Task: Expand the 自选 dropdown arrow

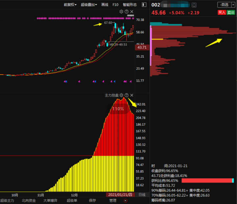Action: (233, 5)
